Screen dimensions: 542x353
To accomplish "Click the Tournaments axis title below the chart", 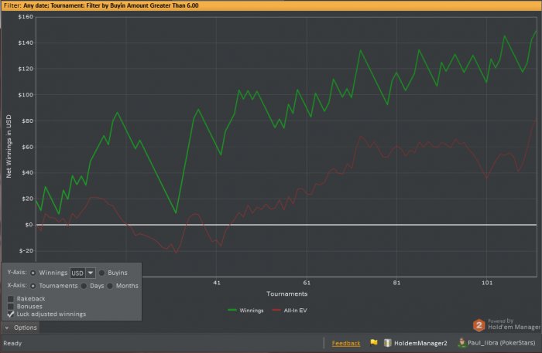I will pyautogui.click(x=287, y=294).
